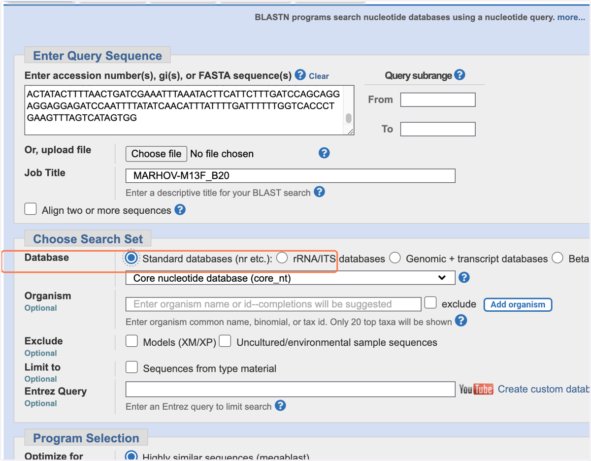Open help icon next to descriptive title hint
This screenshot has width=591, height=461.
(x=319, y=192)
